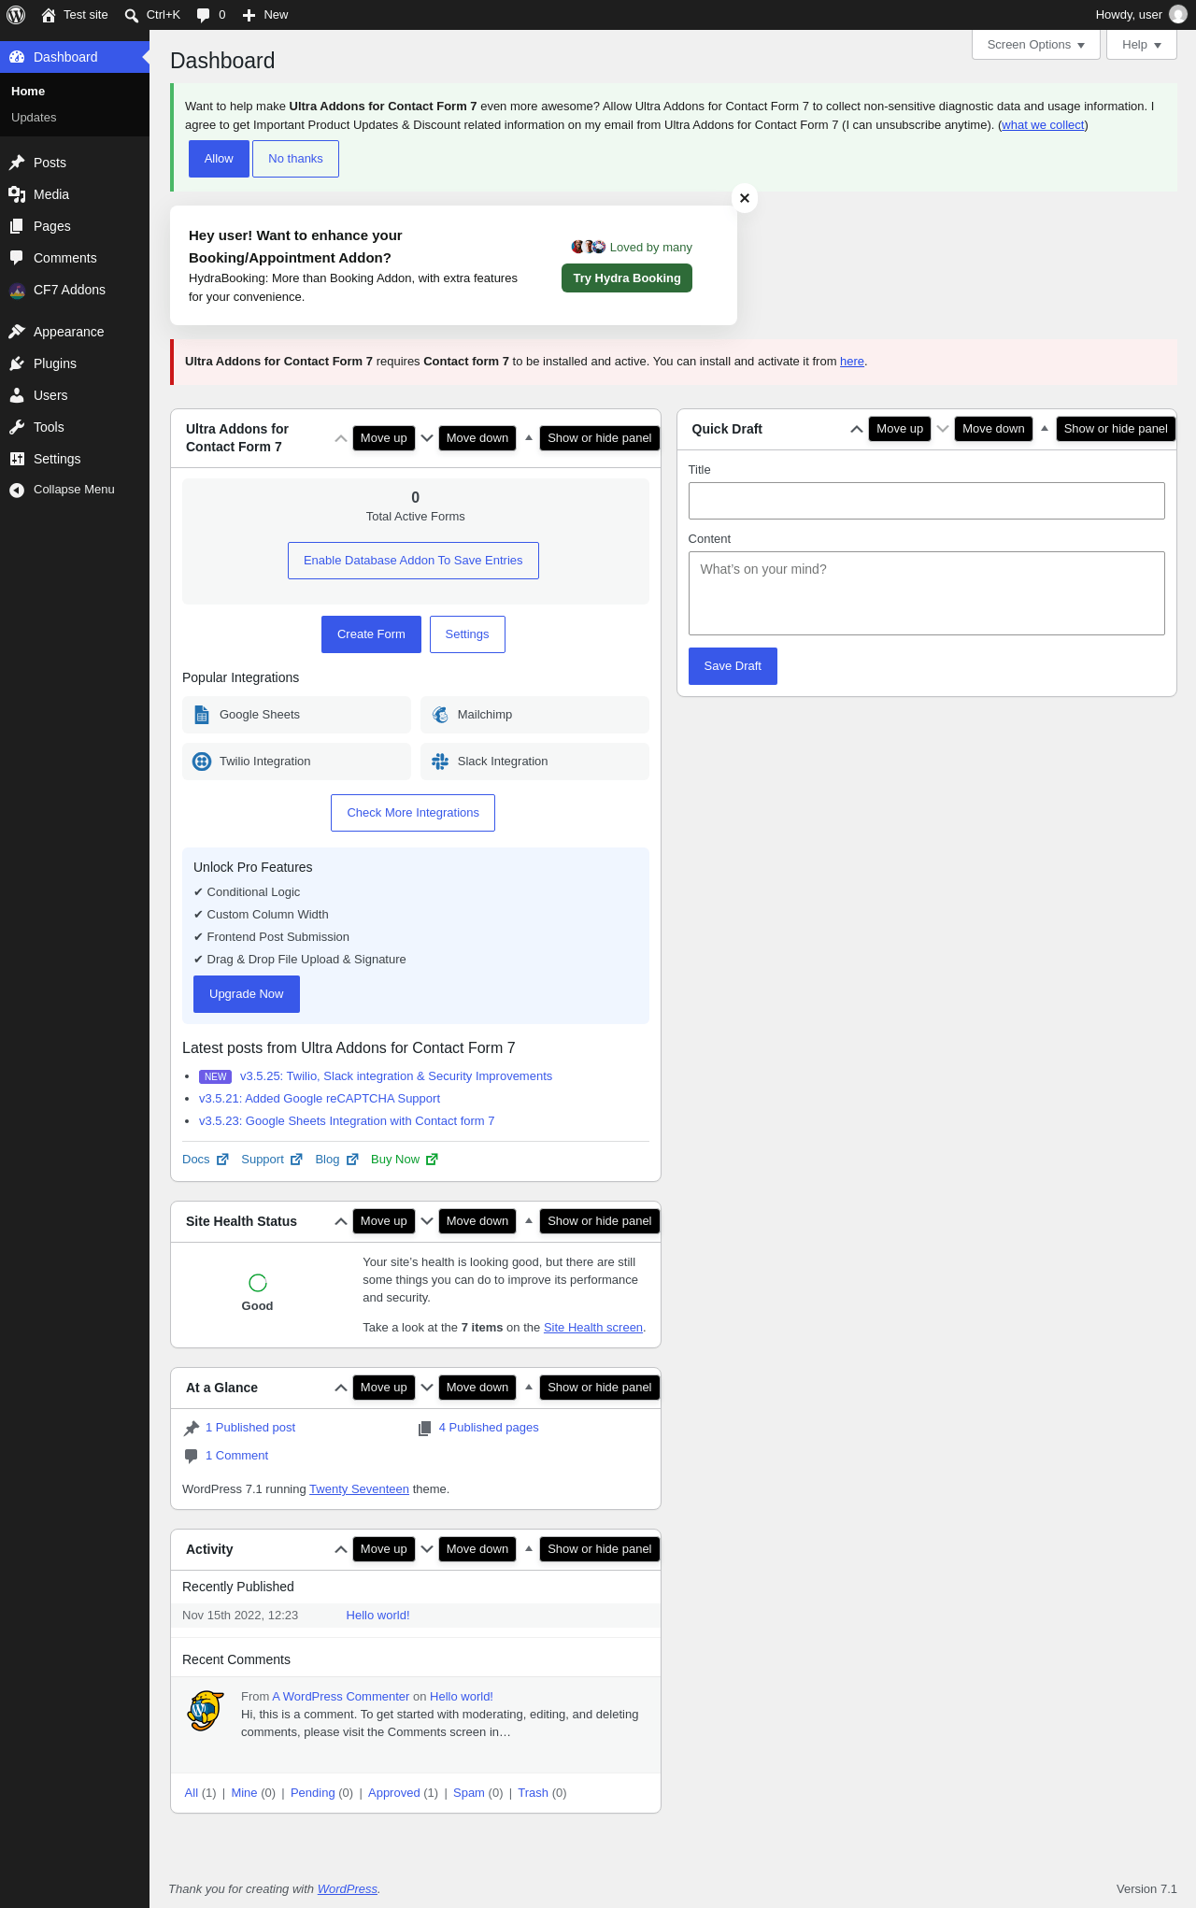Go to CF7 Addons menu
Viewport: 1196px width, 1908px height.
(x=75, y=290)
